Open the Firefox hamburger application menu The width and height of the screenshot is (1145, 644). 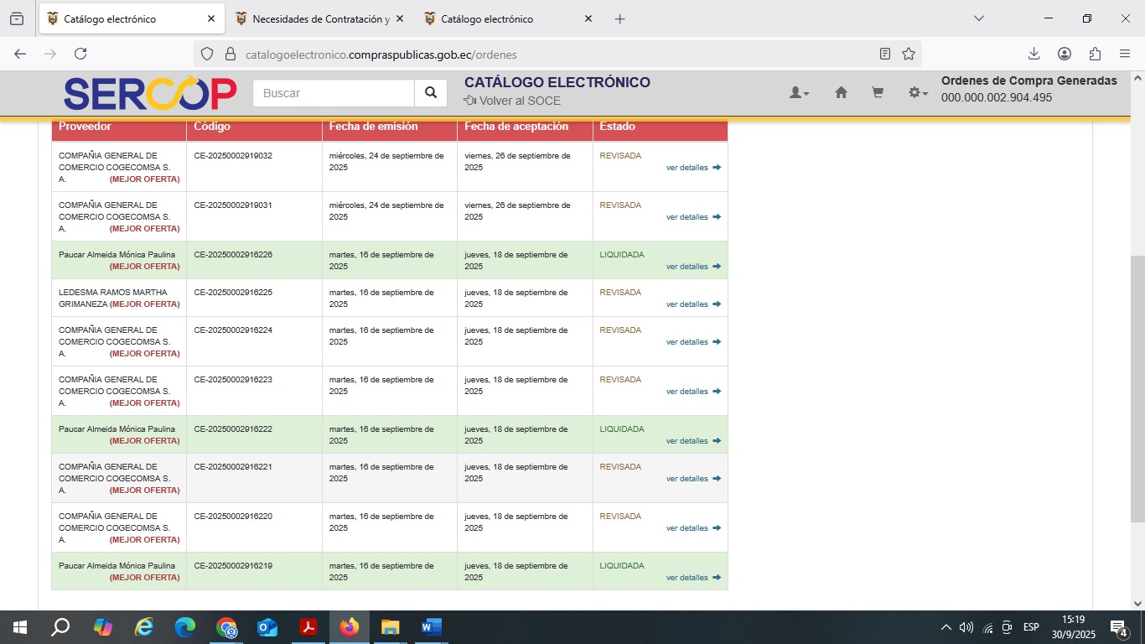tap(1125, 54)
